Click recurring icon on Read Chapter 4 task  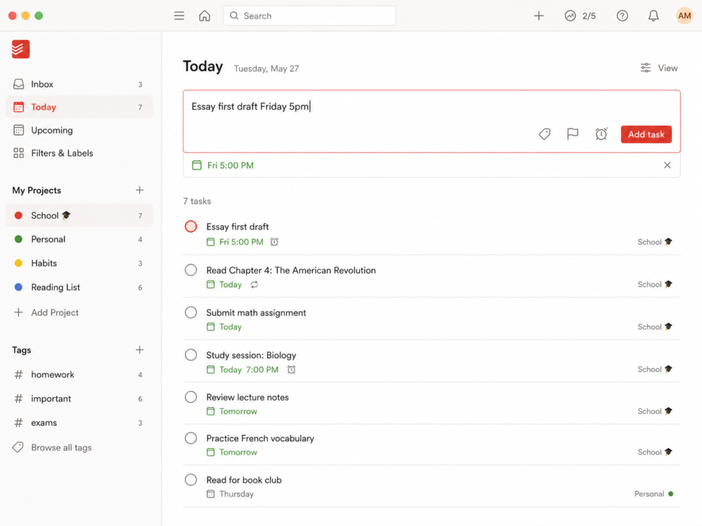point(254,284)
